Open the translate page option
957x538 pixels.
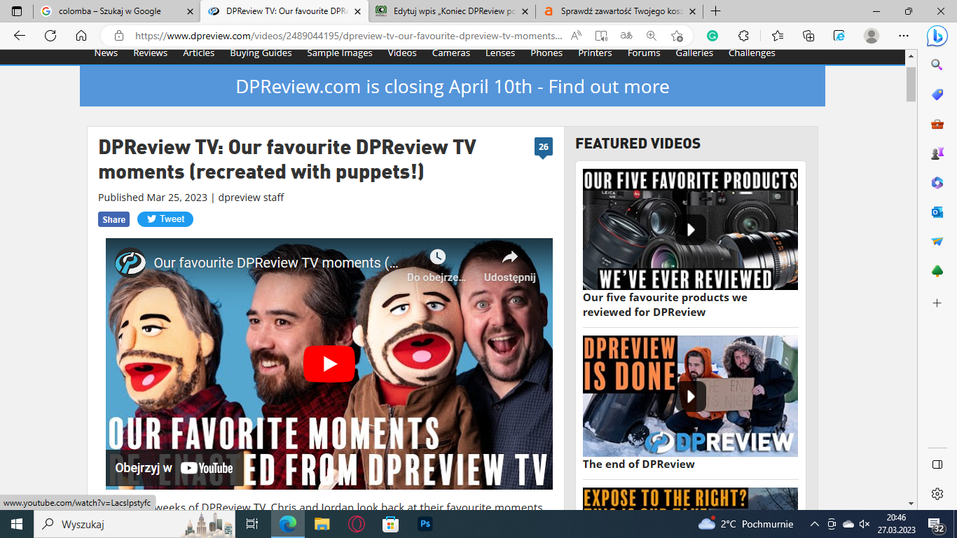626,36
